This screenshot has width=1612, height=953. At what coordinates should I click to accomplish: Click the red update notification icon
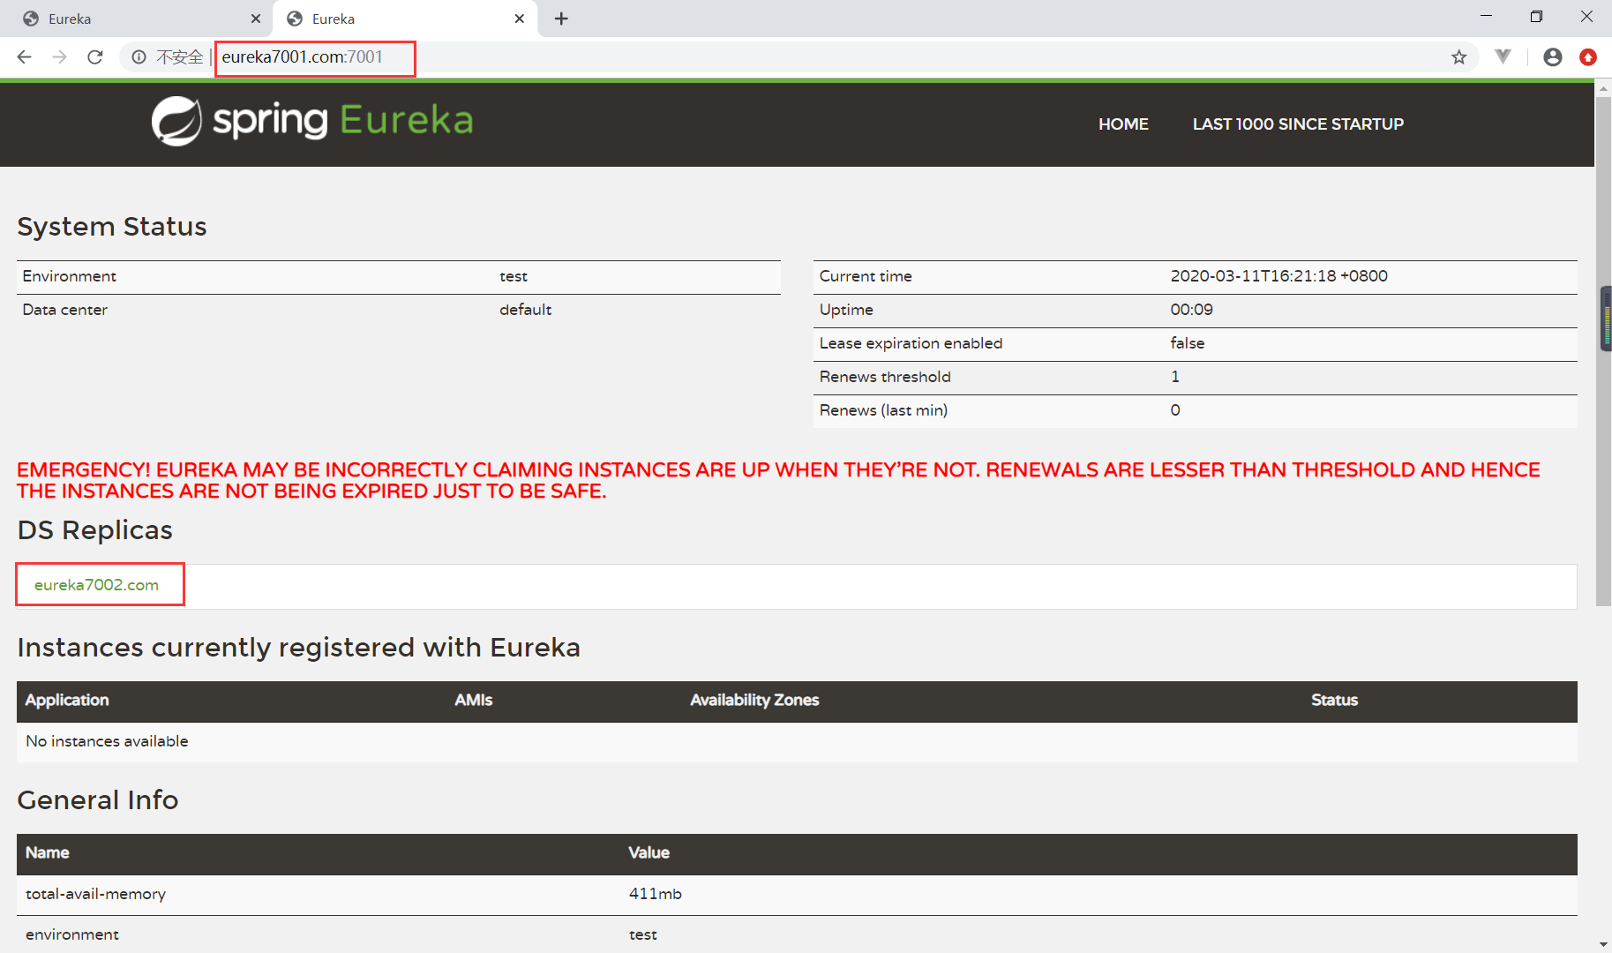[x=1587, y=57]
